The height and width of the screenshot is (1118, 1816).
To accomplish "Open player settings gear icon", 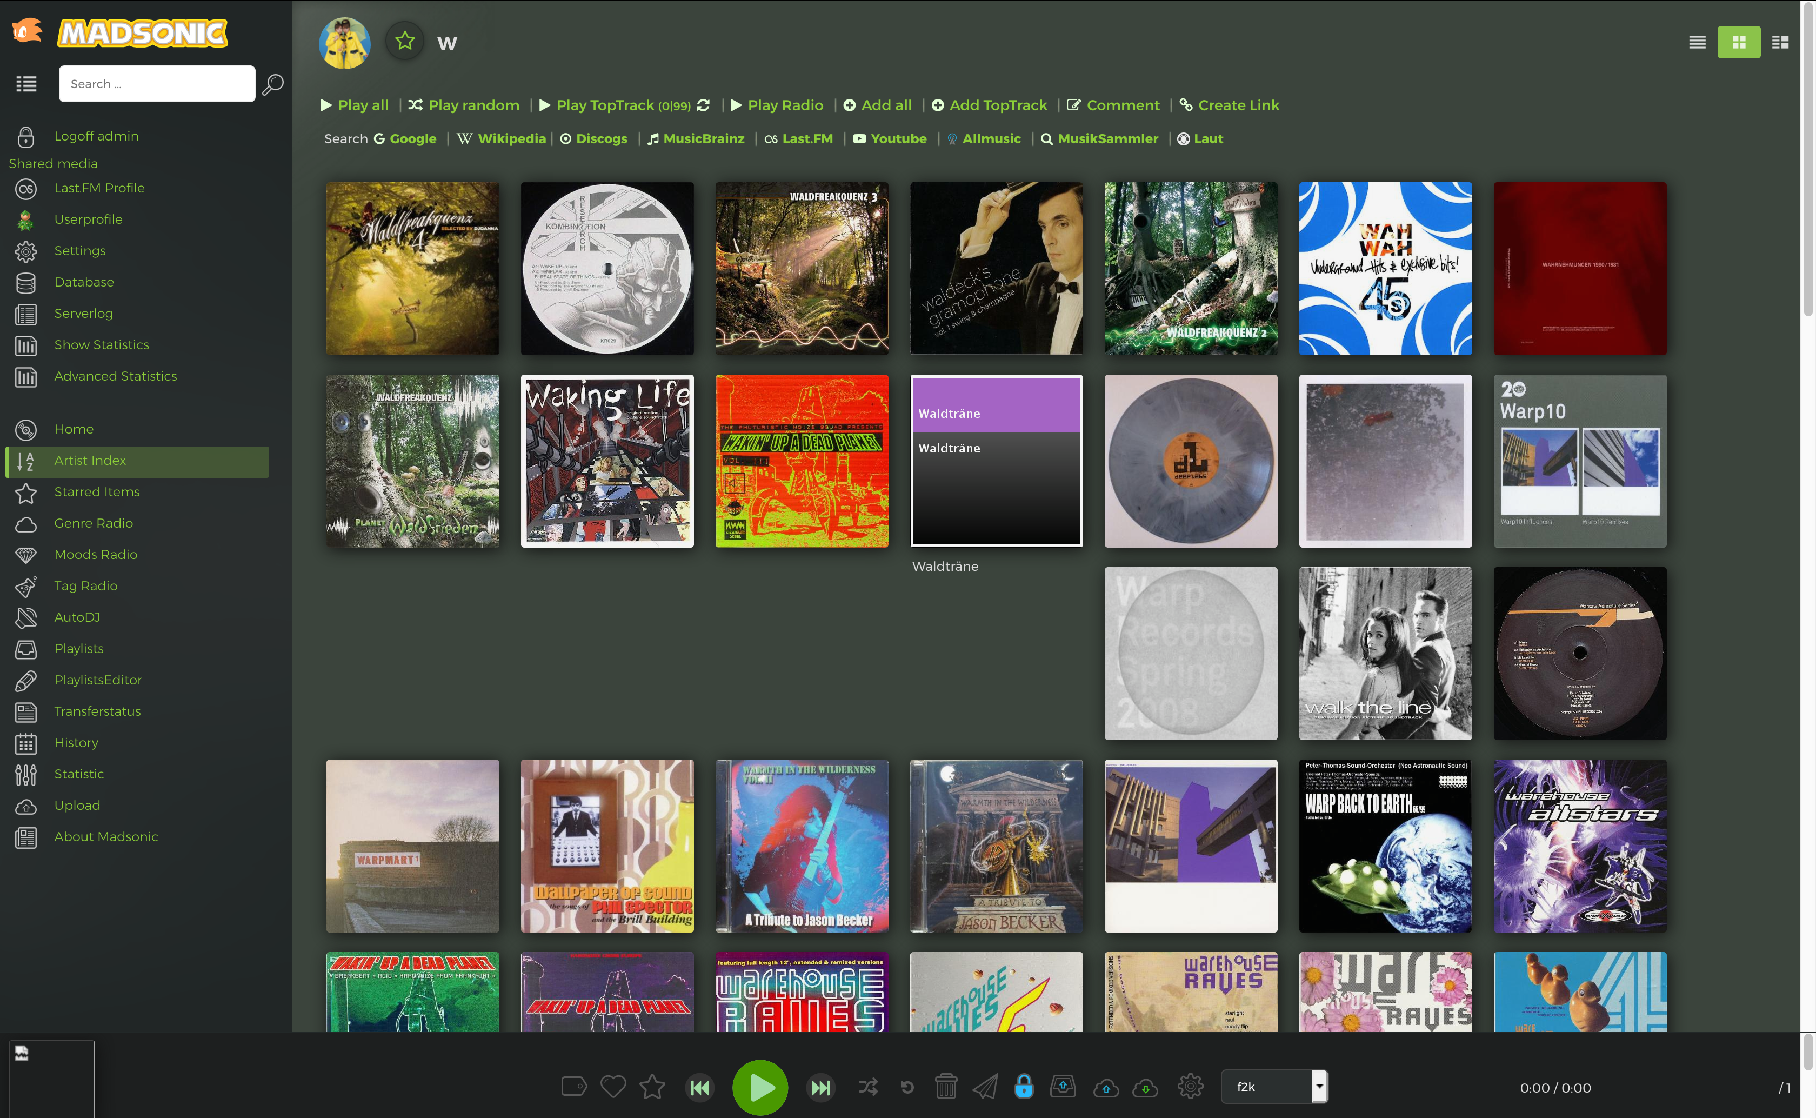I will [1190, 1087].
